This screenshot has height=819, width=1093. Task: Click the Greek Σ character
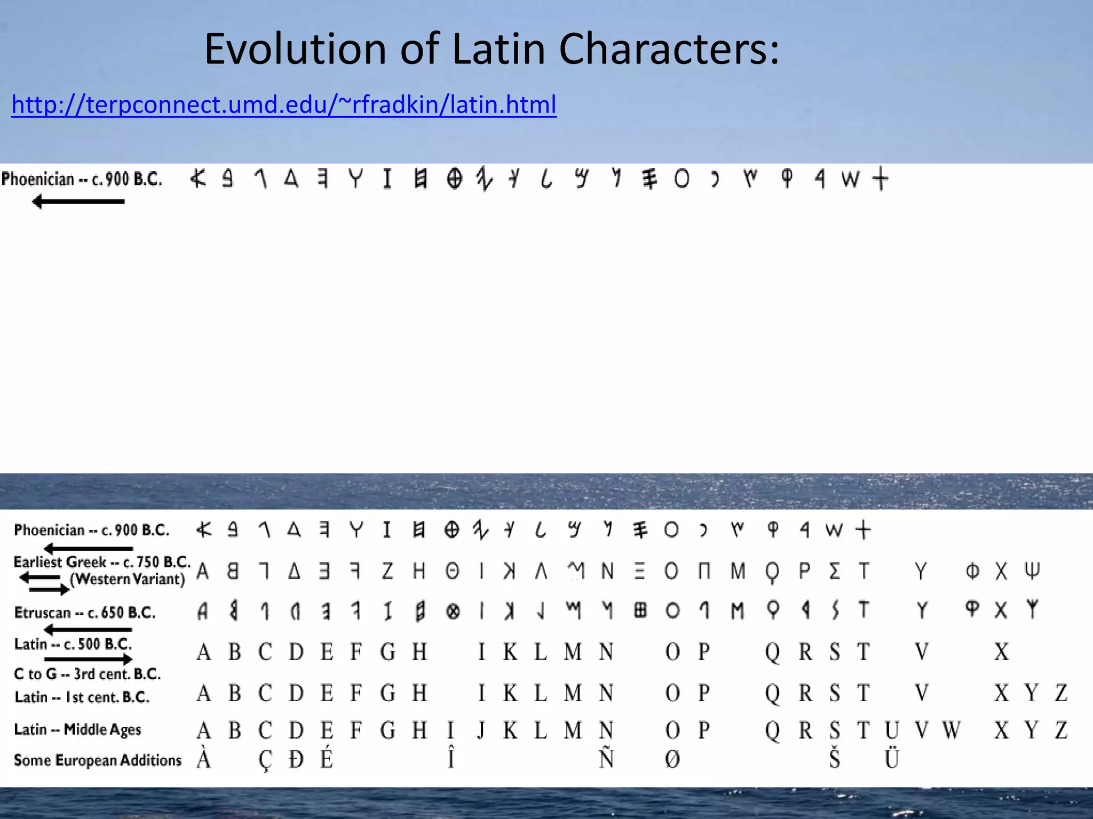click(835, 571)
